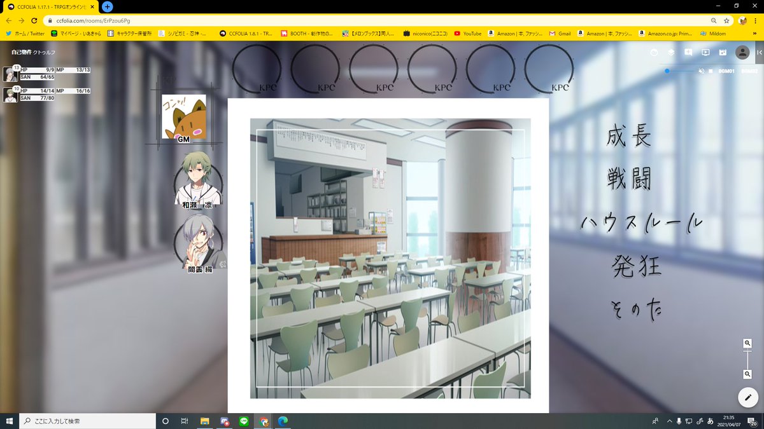Click character status avatar with initiative 13
Image resolution: width=764 pixels, height=429 pixels.
tap(11, 74)
